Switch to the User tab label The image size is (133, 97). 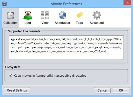pyautogui.click(x=28, y=23)
